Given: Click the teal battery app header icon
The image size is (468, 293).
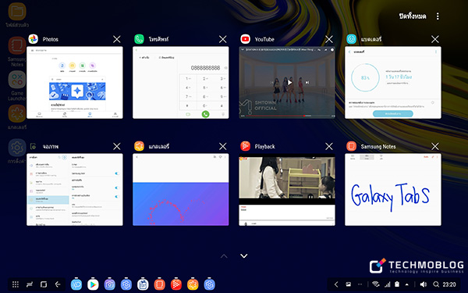Looking at the screenshot, I should (x=351, y=39).
